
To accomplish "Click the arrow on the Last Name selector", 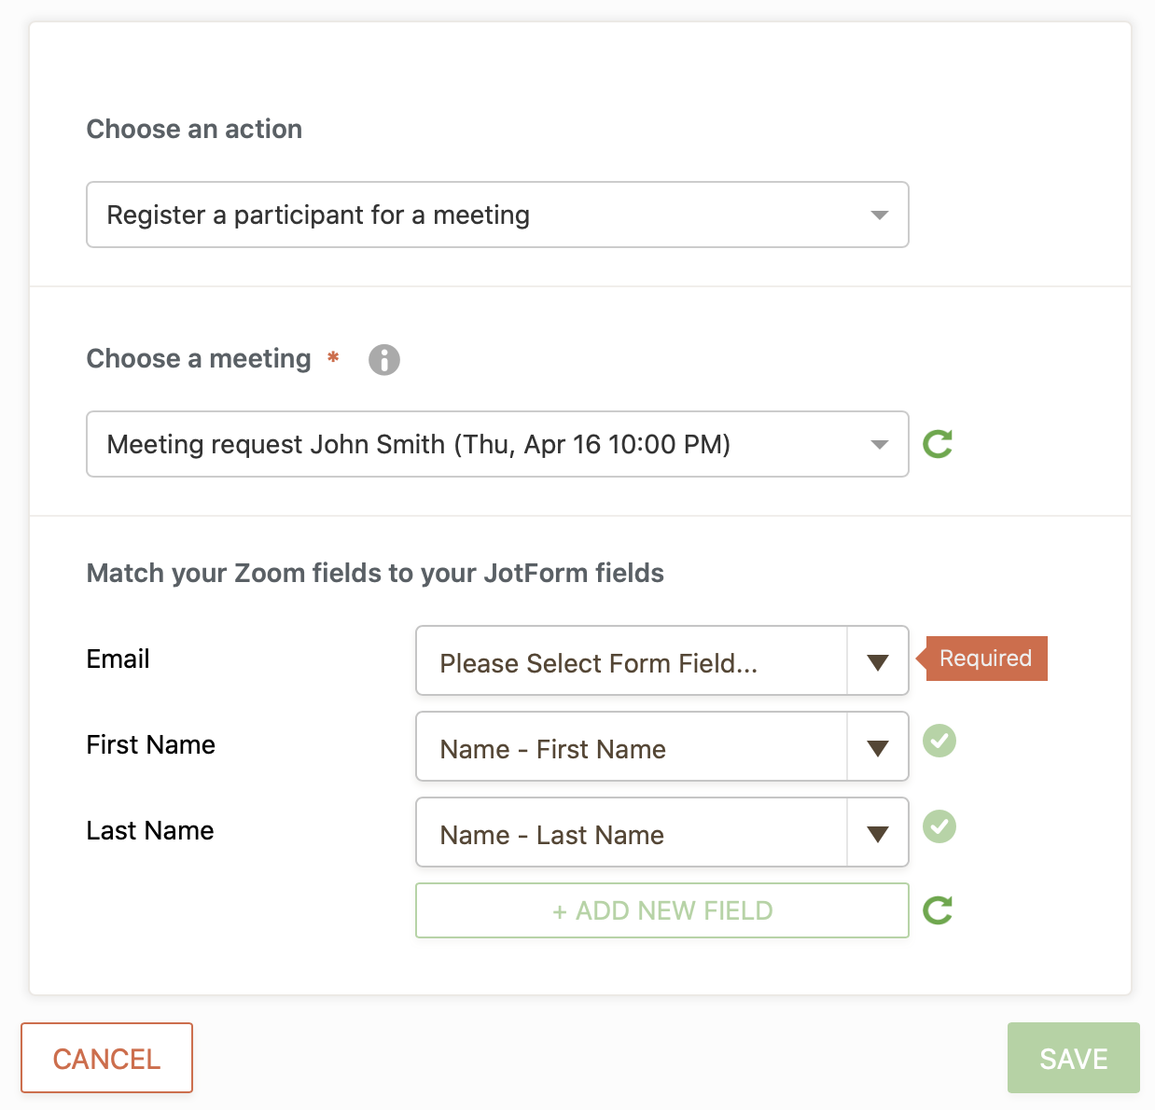I will 877,833.
